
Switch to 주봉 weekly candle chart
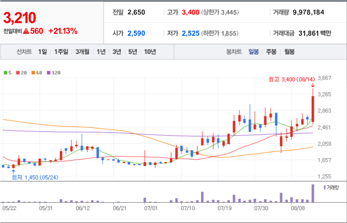coord(271,52)
